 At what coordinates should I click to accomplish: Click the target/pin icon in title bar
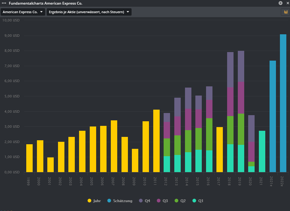click(x=280, y=3)
